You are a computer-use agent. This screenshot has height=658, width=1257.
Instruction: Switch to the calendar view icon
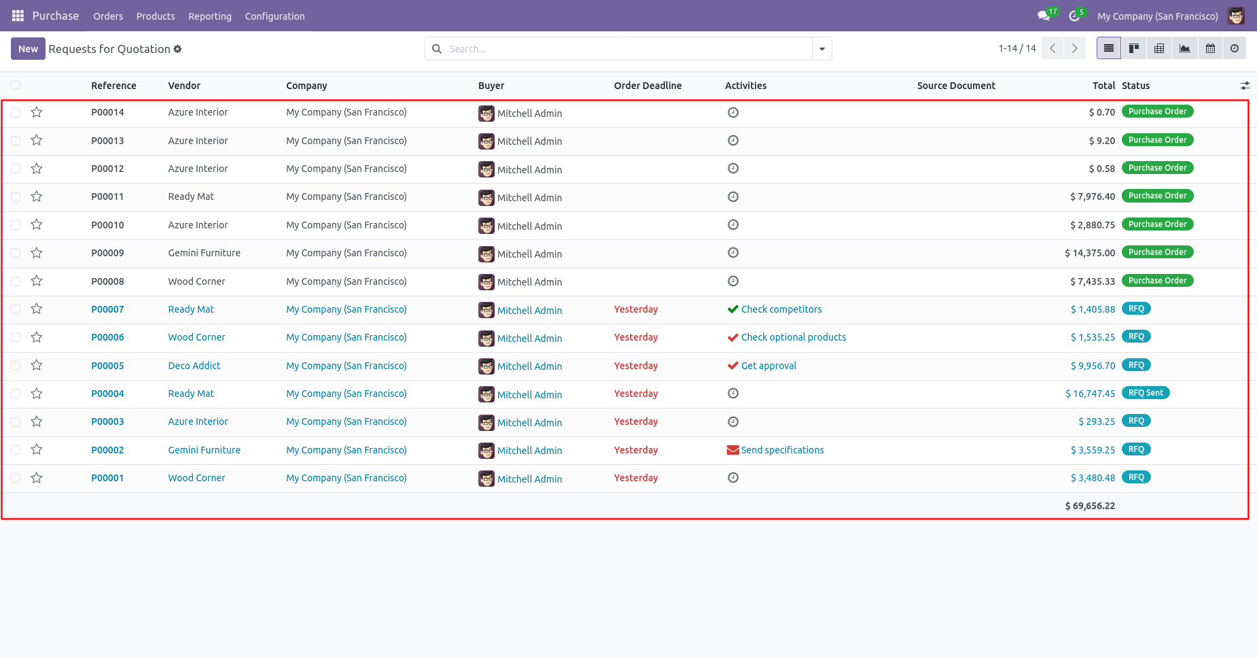point(1210,48)
